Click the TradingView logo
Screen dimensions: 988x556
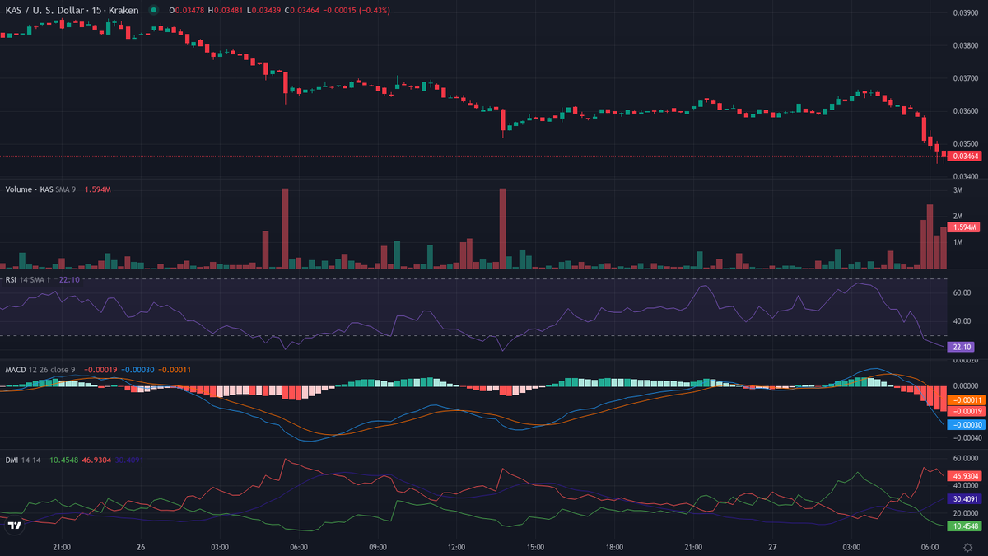click(14, 525)
